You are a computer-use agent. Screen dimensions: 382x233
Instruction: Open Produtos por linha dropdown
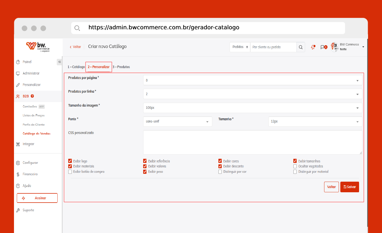pyautogui.click(x=253, y=94)
